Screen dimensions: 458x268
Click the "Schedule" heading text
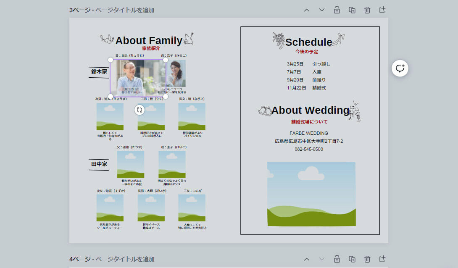308,42
